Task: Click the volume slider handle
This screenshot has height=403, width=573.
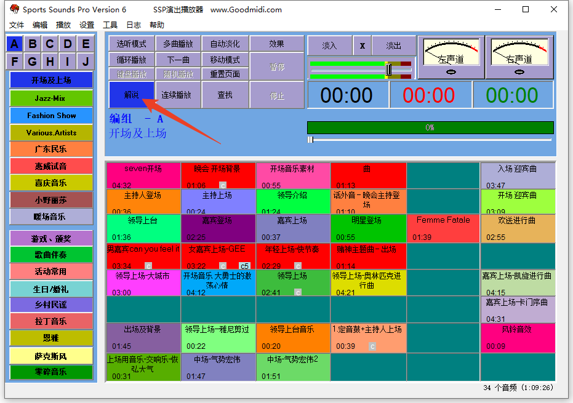Action: click(x=388, y=70)
